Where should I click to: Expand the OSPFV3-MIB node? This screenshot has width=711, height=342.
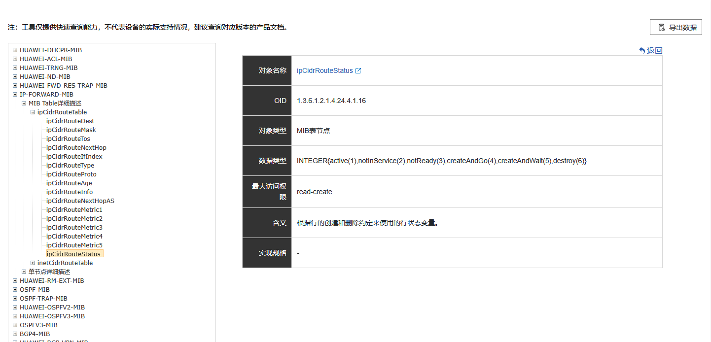click(x=15, y=325)
